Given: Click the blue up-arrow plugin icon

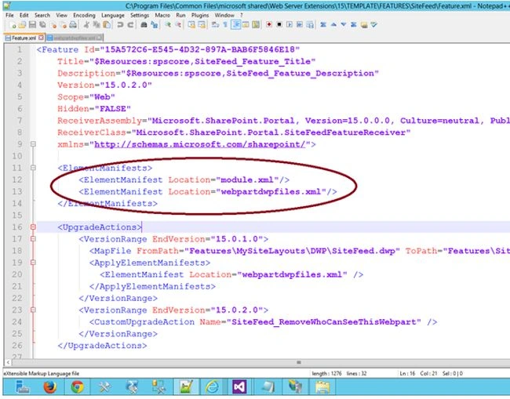Looking at the screenshot, I should (333, 25).
